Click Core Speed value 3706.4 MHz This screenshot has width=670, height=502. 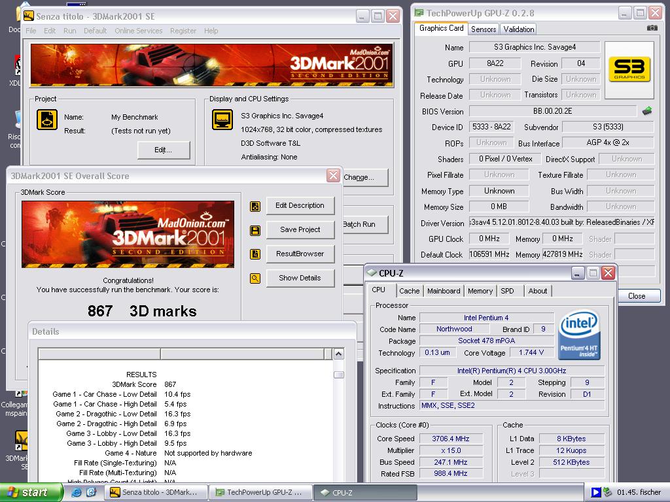tap(451, 439)
